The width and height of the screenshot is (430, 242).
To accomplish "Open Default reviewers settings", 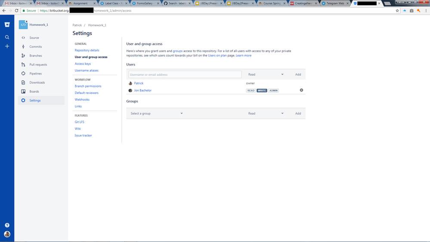I will pos(87,93).
